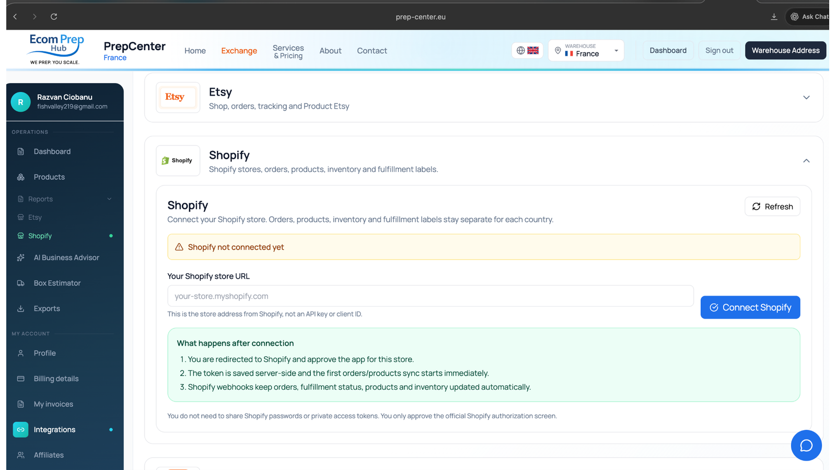Expand the Reports sidebar chevron
The width and height of the screenshot is (836, 470).
click(x=109, y=199)
